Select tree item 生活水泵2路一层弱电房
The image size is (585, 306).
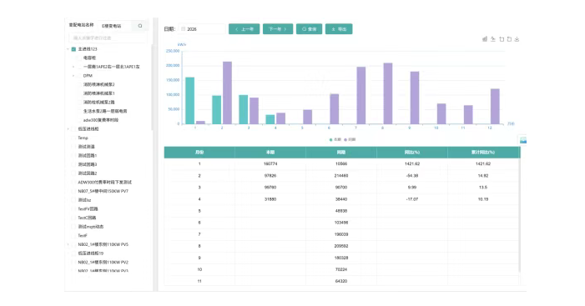(x=105, y=111)
